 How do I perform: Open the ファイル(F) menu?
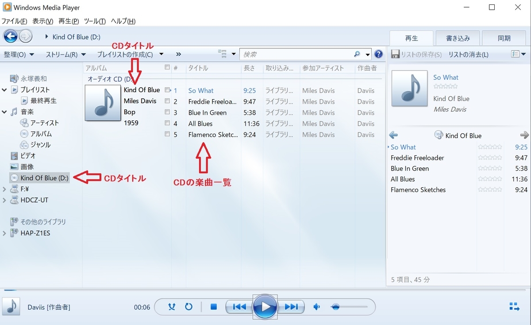click(14, 21)
